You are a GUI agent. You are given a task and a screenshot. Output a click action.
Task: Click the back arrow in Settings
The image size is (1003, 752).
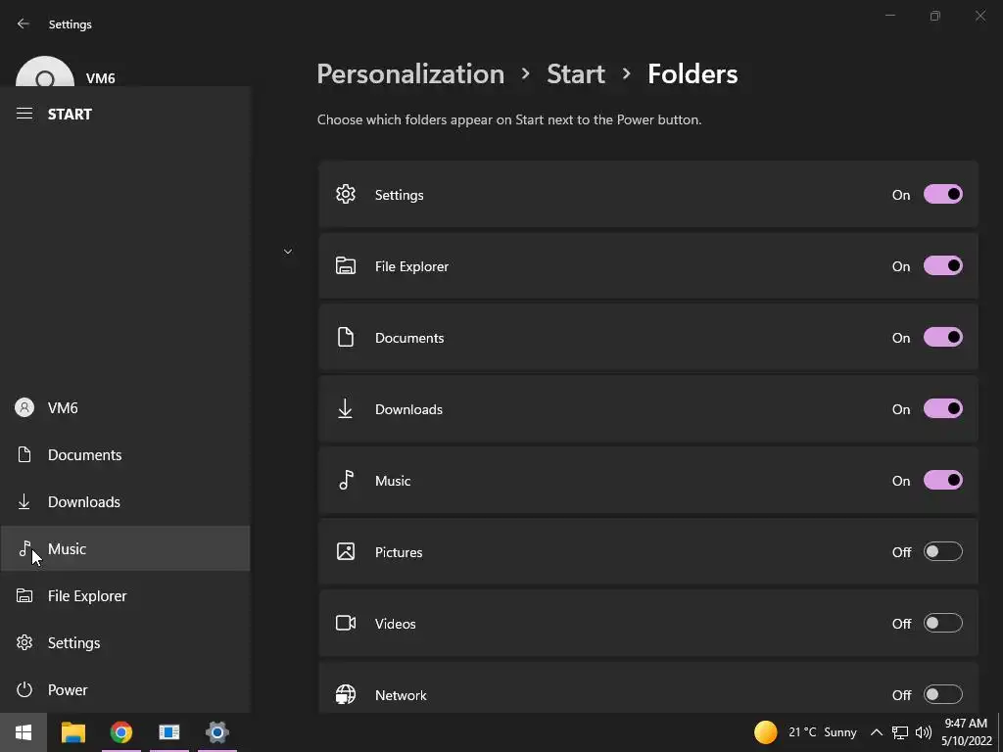pyautogui.click(x=24, y=23)
